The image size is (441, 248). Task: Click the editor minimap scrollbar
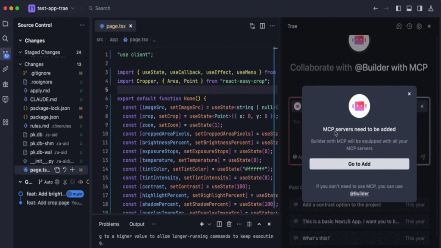(275, 129)
